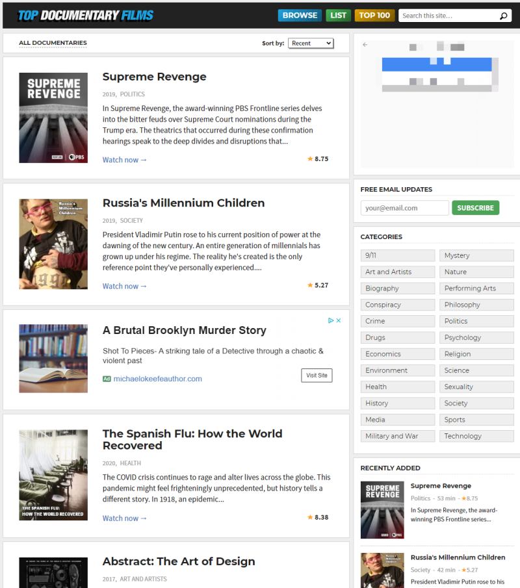Select the Environment category
The height and width of the screenshot is (588, 520).
[398, 370]
